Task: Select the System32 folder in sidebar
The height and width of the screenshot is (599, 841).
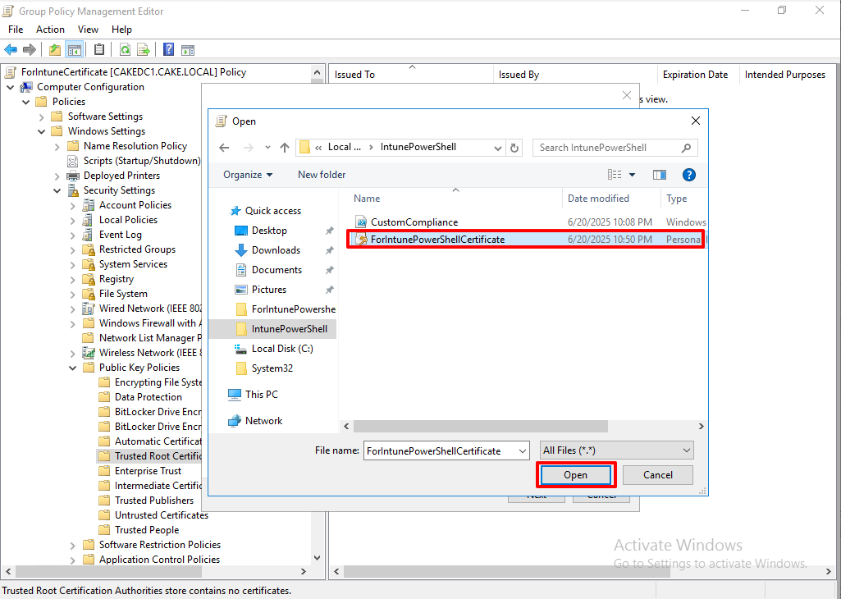Action: click(272, 368)
